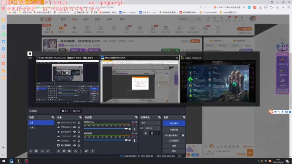292x164 pixels.
Task: Toggle visibility of 显示器捕获 source
Action: point(74,145)
